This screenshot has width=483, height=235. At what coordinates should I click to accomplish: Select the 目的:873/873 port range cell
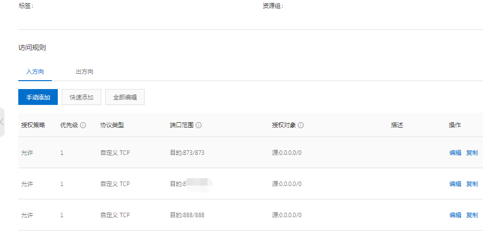point(187,153)
